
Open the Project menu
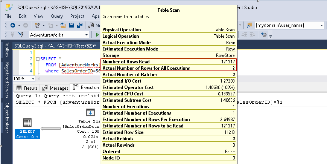pos(78,16)
